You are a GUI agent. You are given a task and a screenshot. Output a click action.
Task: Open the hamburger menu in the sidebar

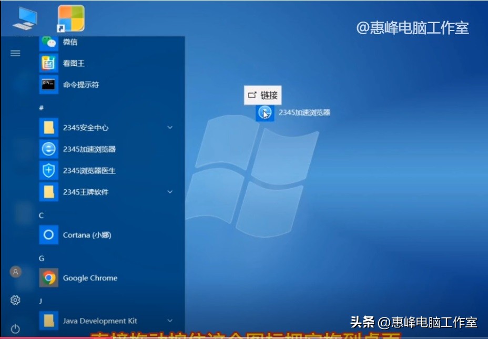[x=15, y=53]
